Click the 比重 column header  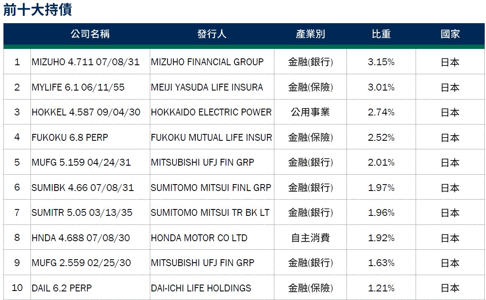381,34
